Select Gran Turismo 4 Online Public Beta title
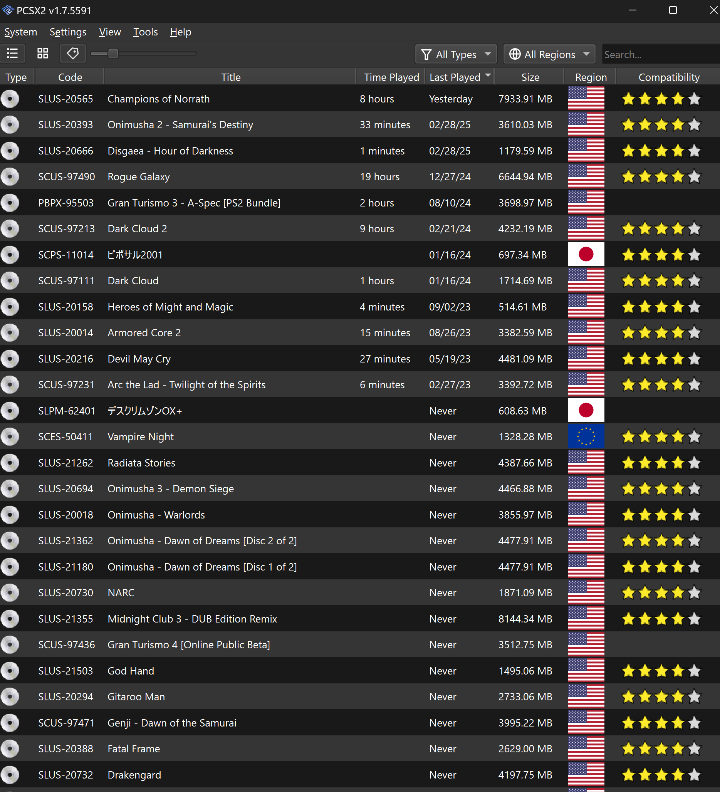 click(189, 645)
